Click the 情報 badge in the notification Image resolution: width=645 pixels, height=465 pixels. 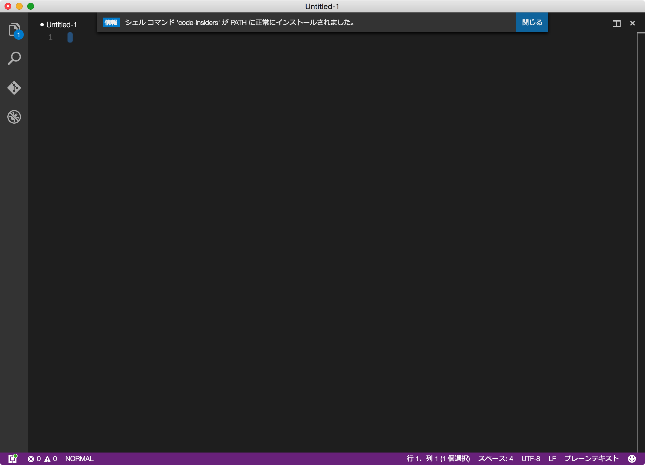tap(111, 22)
